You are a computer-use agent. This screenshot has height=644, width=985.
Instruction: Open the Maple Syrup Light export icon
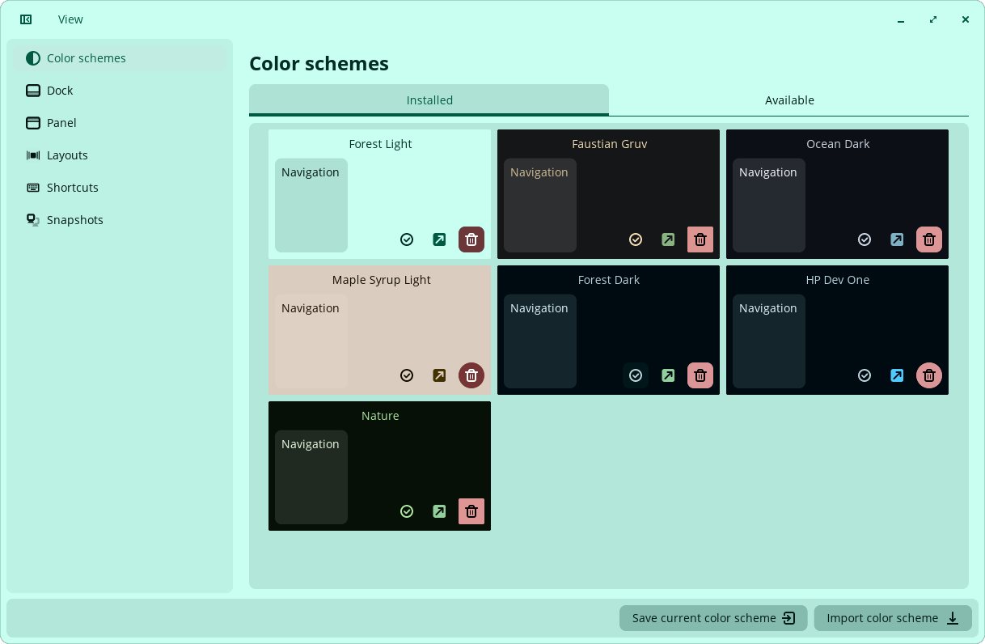439,375
